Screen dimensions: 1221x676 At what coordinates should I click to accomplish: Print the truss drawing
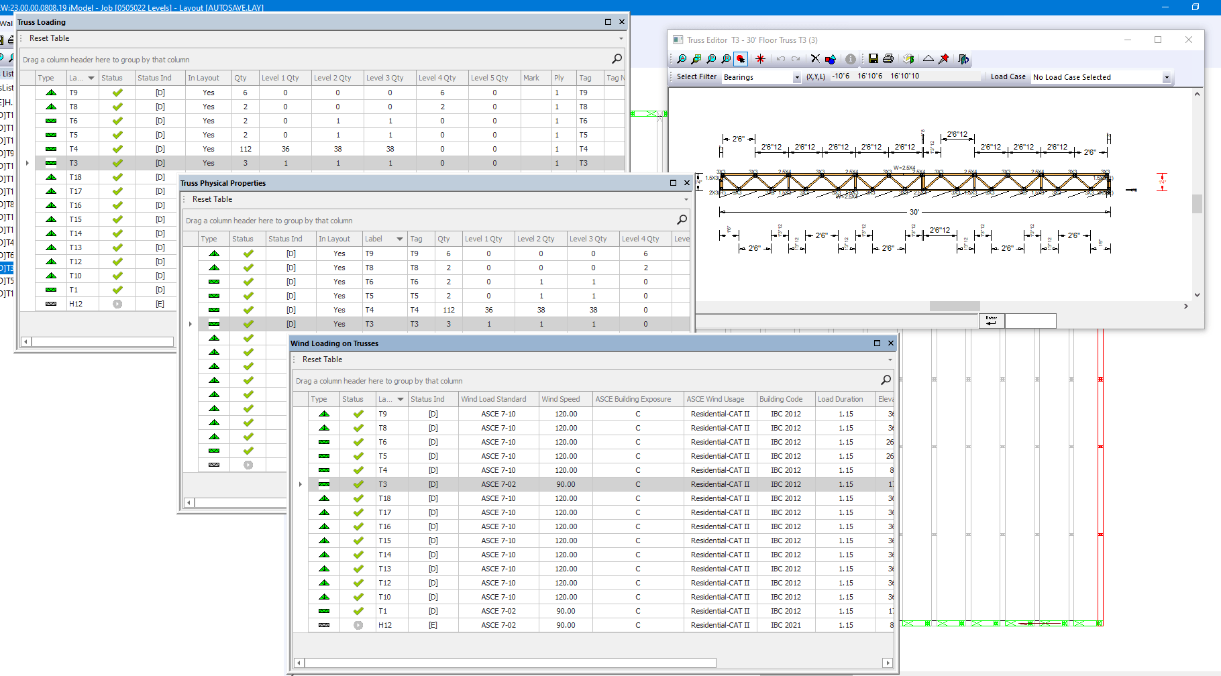click(888, 59)
